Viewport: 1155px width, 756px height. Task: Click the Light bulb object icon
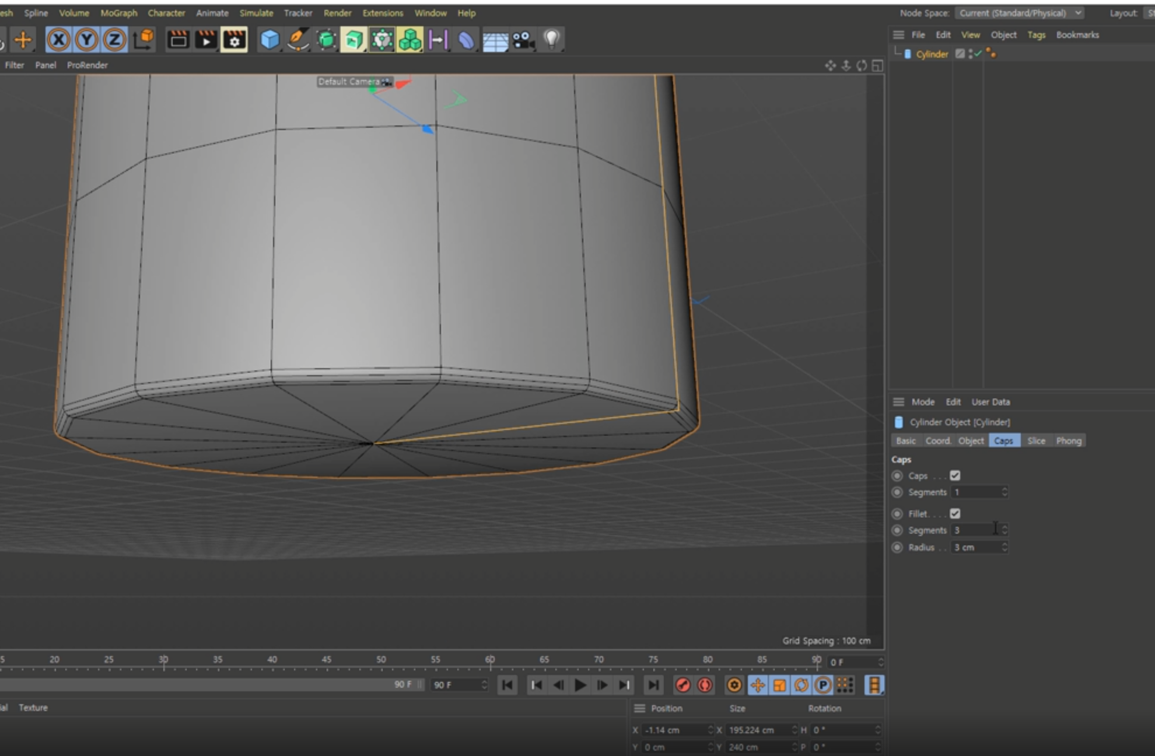551,40
